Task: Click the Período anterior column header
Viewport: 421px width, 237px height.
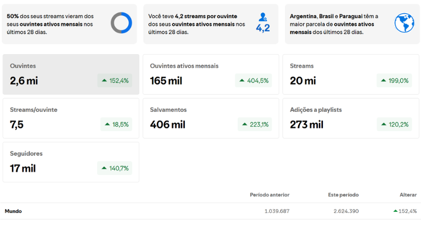Action: (x=270, y=195)
